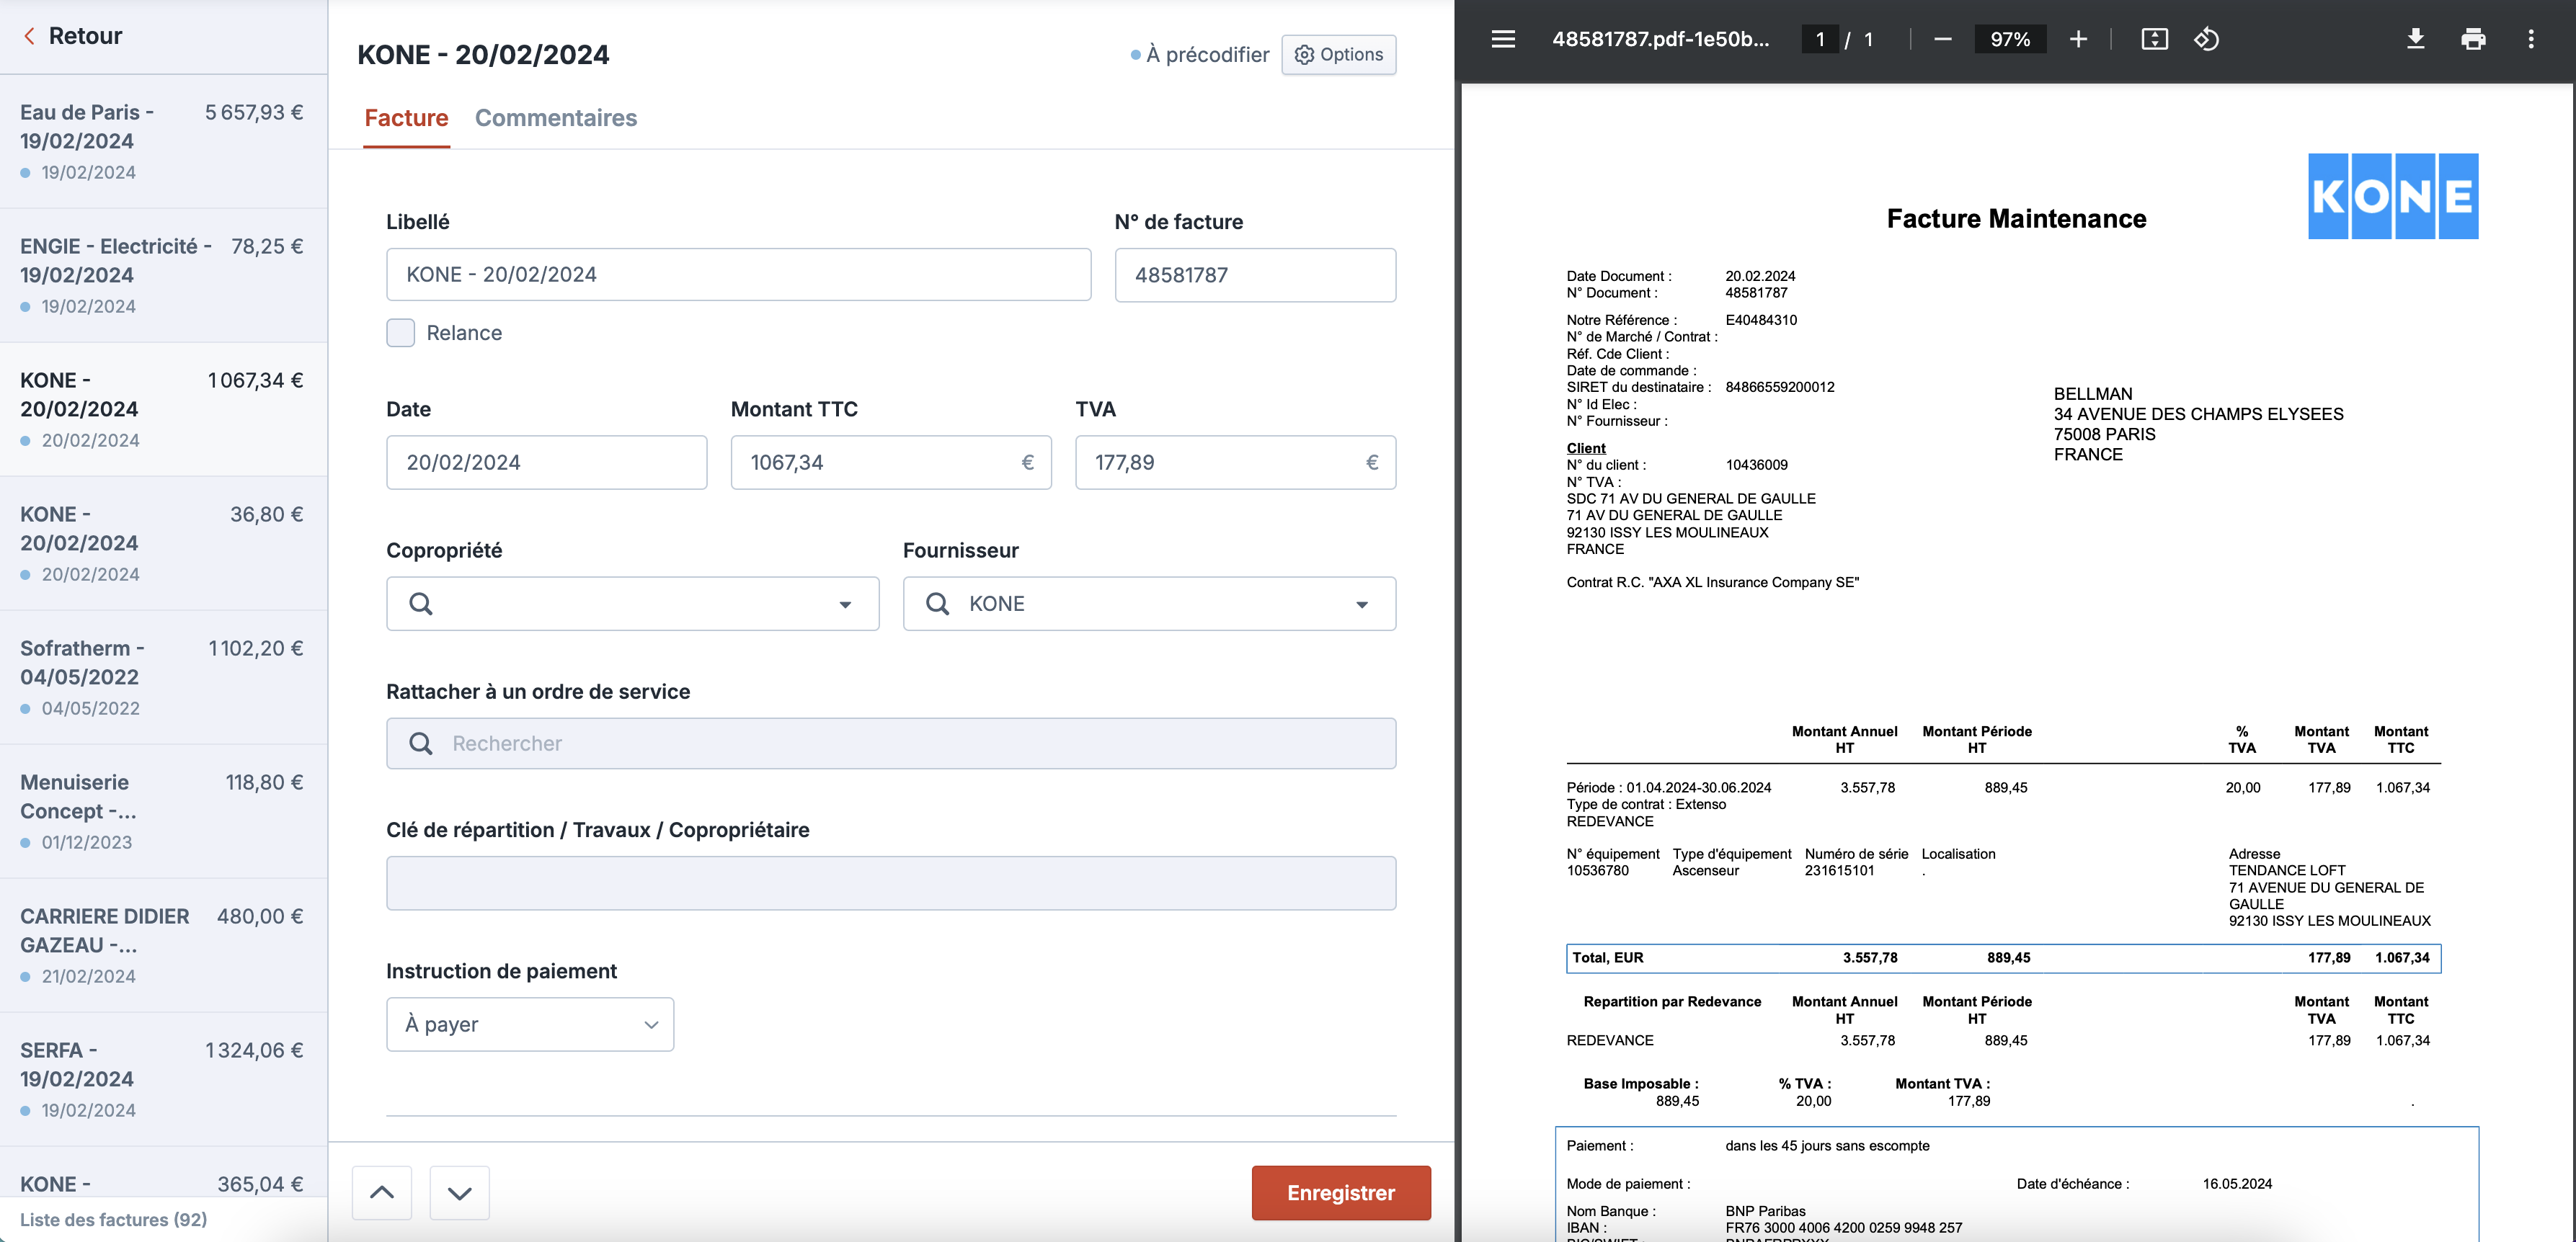Rotate the PDF document counterclockwise

coord(2206,39)
